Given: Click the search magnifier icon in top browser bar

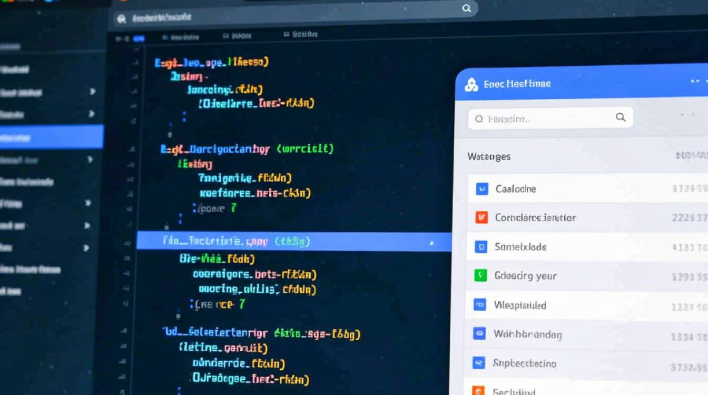Looking at the screenshot, I should [x=466, y=8].
